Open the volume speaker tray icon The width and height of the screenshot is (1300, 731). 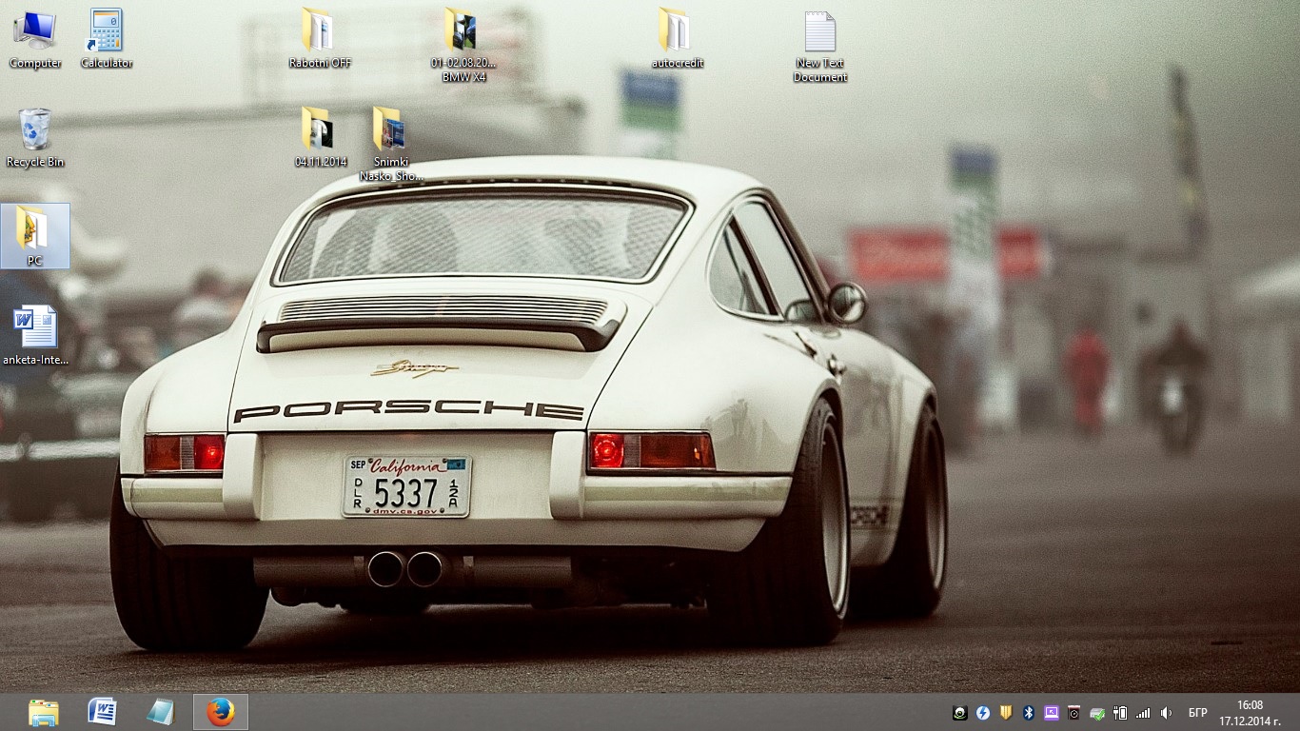(1166, 712)
